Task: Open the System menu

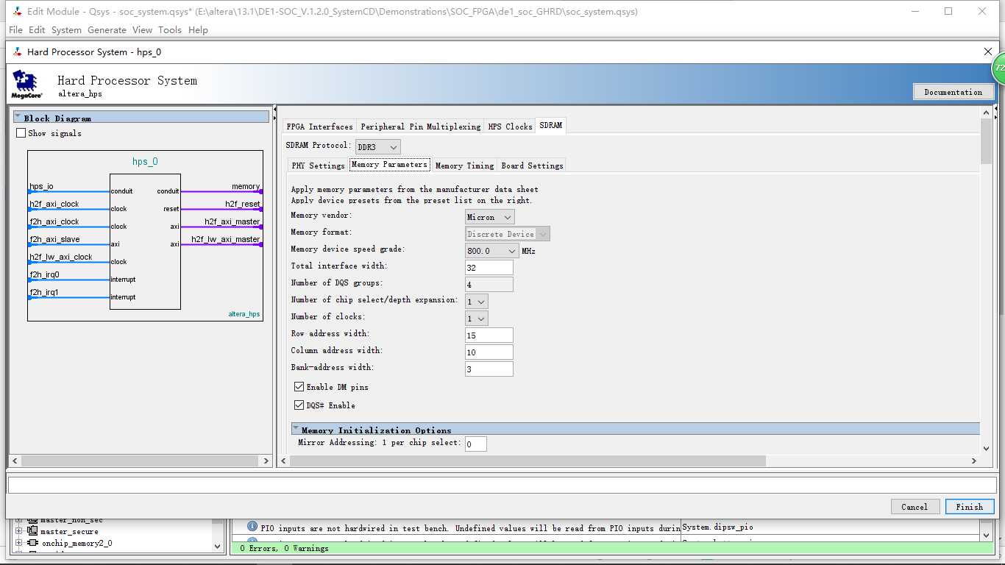Action: [x=66, y=30]
